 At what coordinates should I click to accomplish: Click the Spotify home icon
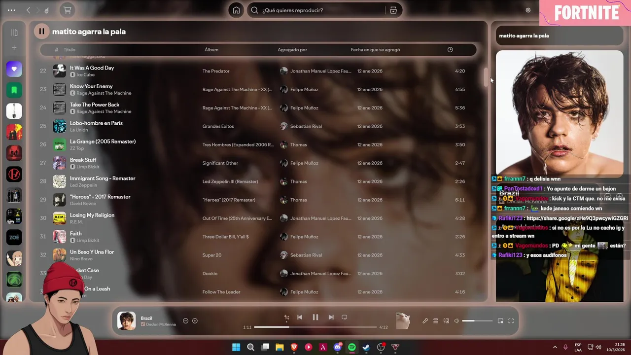click(x=236, y=10)
